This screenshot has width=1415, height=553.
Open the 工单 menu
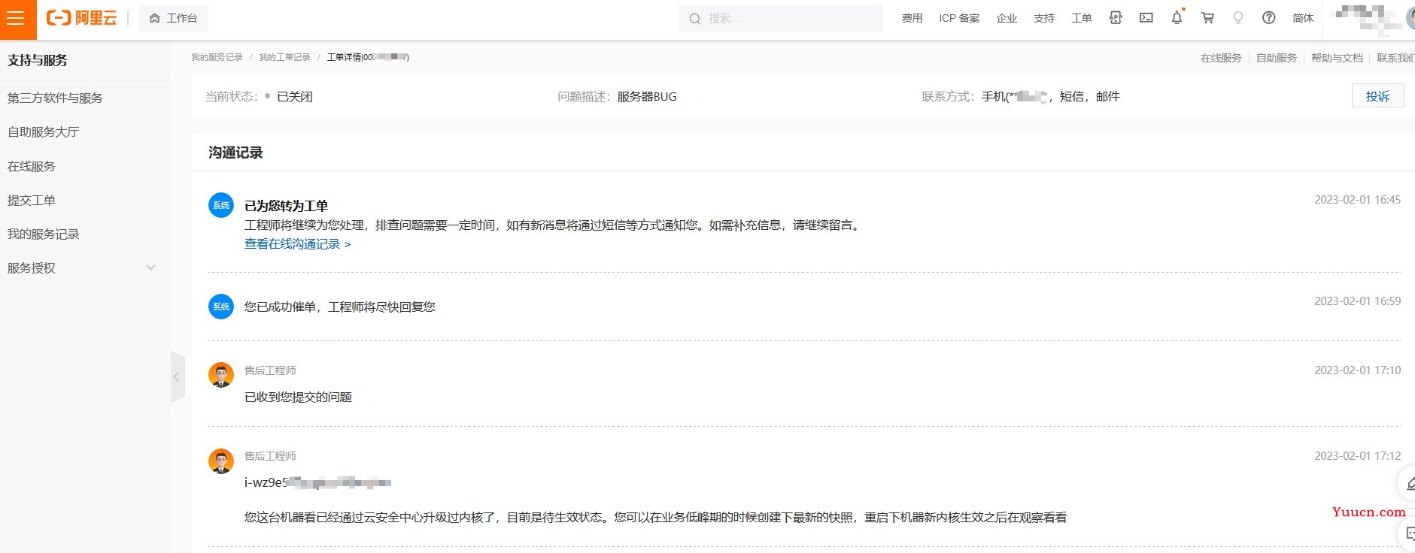pos(1082,18)
